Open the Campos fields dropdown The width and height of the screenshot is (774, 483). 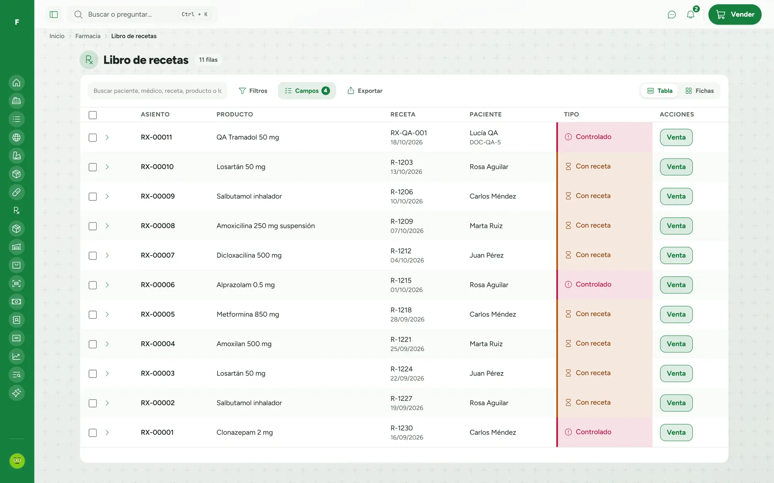click(307, 91)
